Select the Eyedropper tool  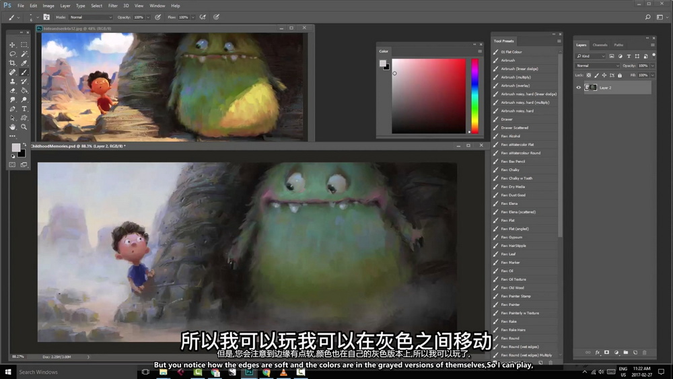(x=24, y=63)
